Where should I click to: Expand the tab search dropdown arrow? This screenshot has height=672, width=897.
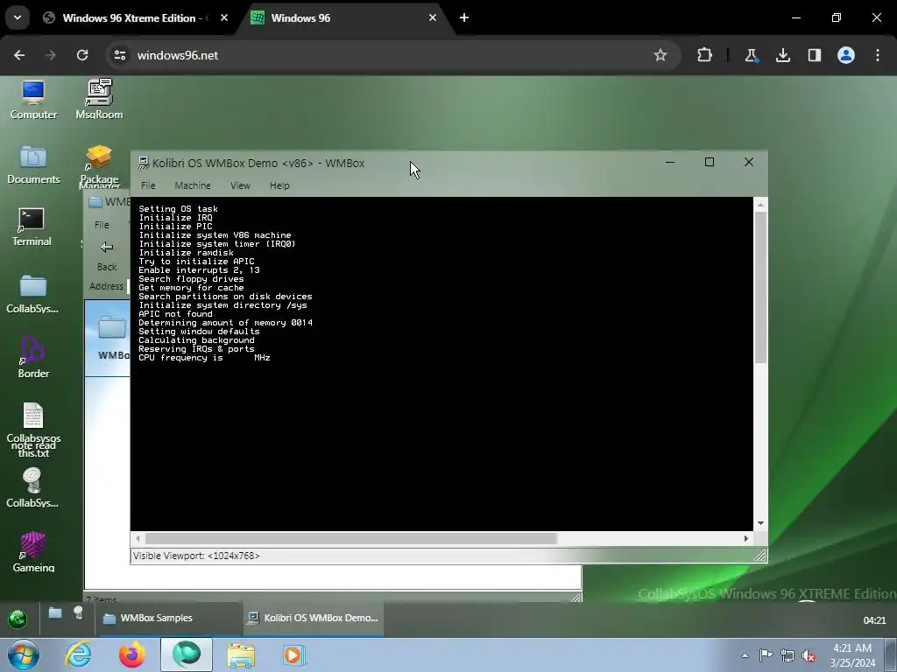(18, 17)
